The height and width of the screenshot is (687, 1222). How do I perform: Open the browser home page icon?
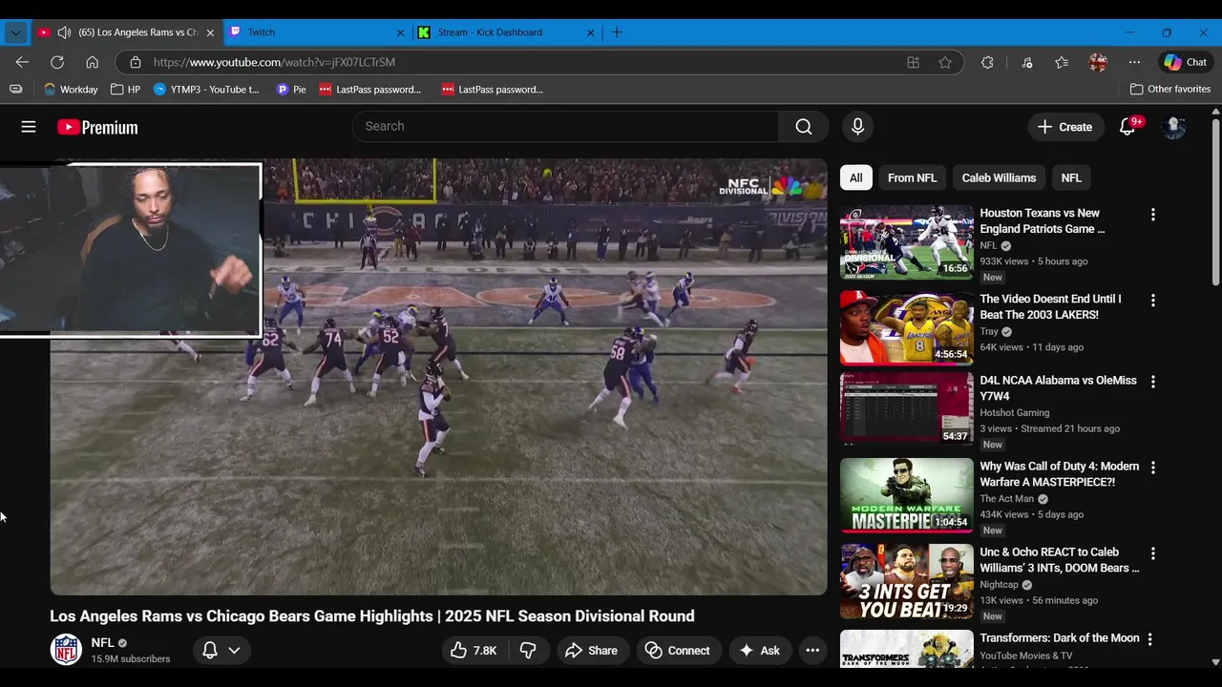[93, 62]
